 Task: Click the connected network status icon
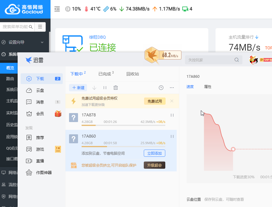pyautogui.click(x=73, y=44)
